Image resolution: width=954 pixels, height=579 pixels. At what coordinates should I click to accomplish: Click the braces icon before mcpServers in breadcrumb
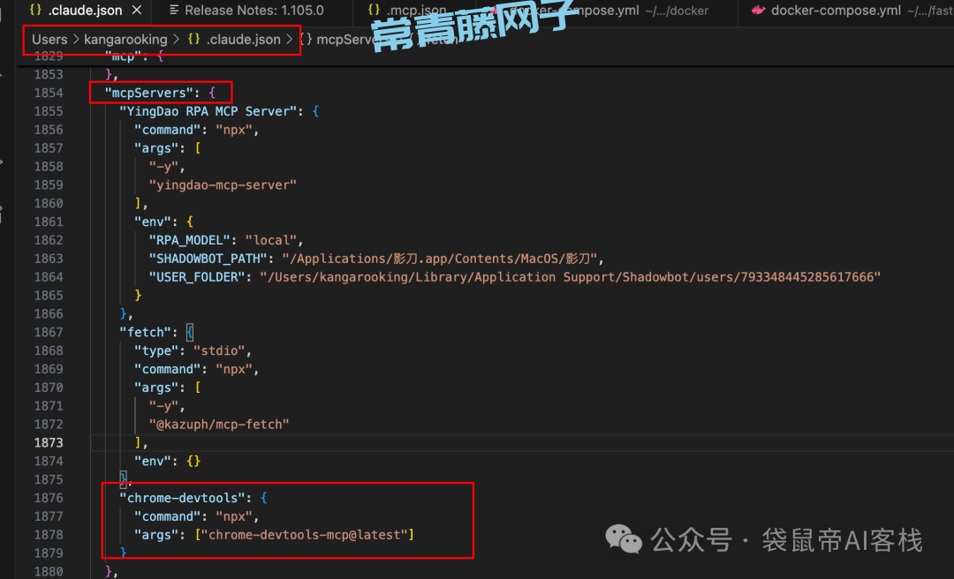306,39
